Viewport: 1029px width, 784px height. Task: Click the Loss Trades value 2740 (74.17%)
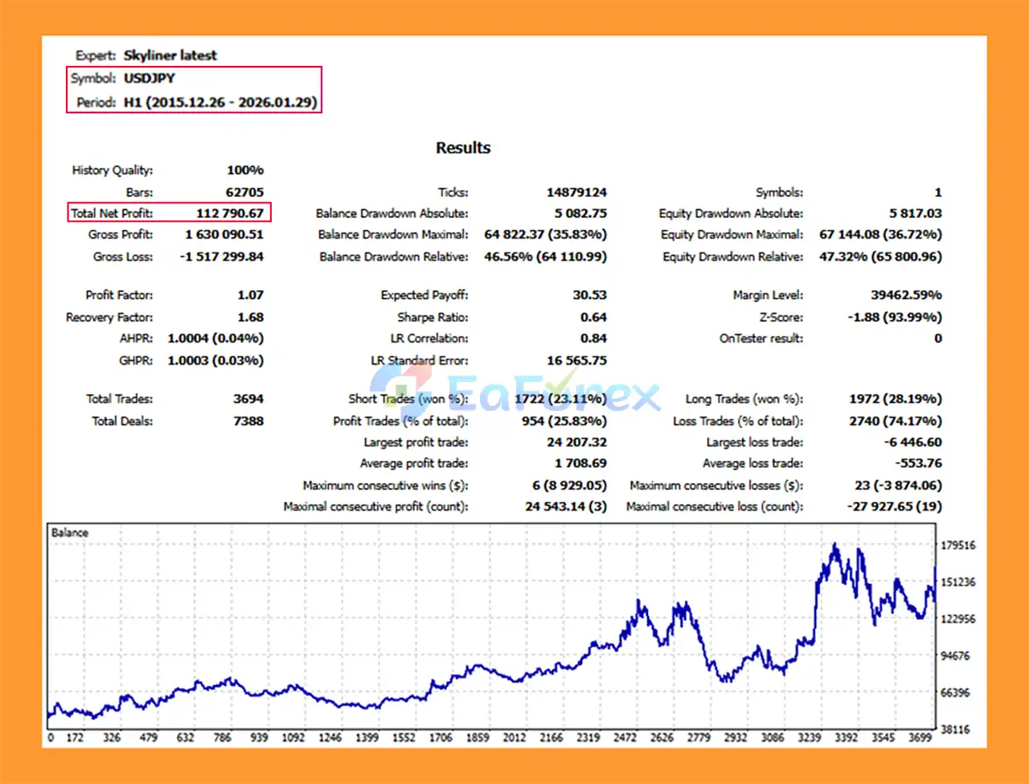[x=895, y=421]
